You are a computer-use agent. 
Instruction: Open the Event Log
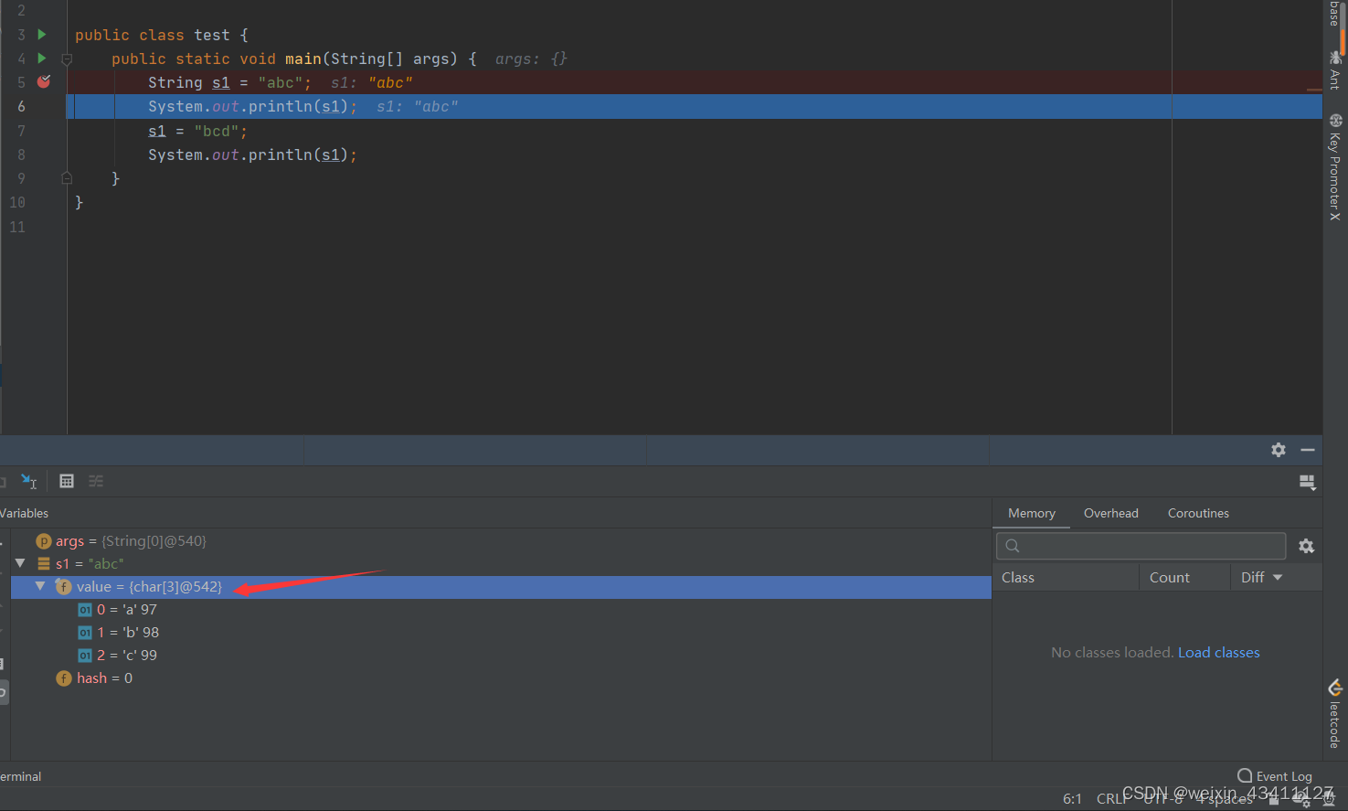click(1275, 775)
